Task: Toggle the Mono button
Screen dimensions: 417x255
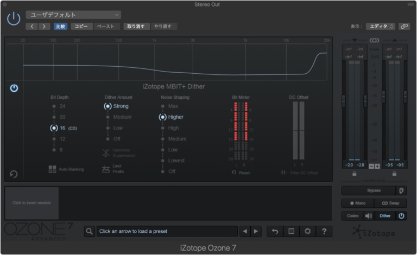Action: click(358, 203)
